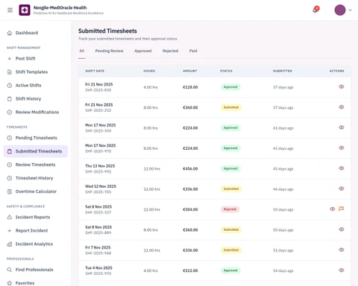Image resolution: width=358 pixels, height=286 pixels.
Task: Click the Nexgile-MediOracle Health logo
Action: point(25,10)
